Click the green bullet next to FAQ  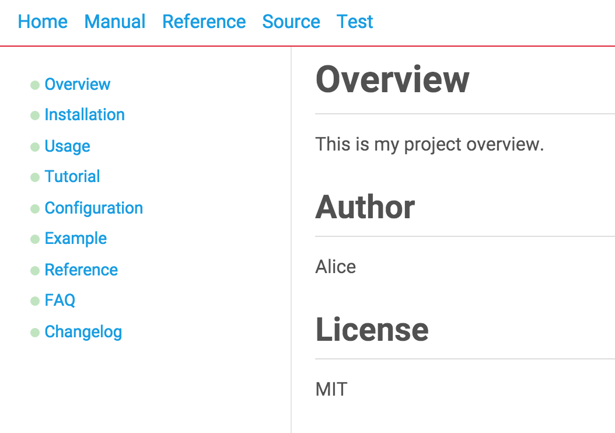click(35, 301)
